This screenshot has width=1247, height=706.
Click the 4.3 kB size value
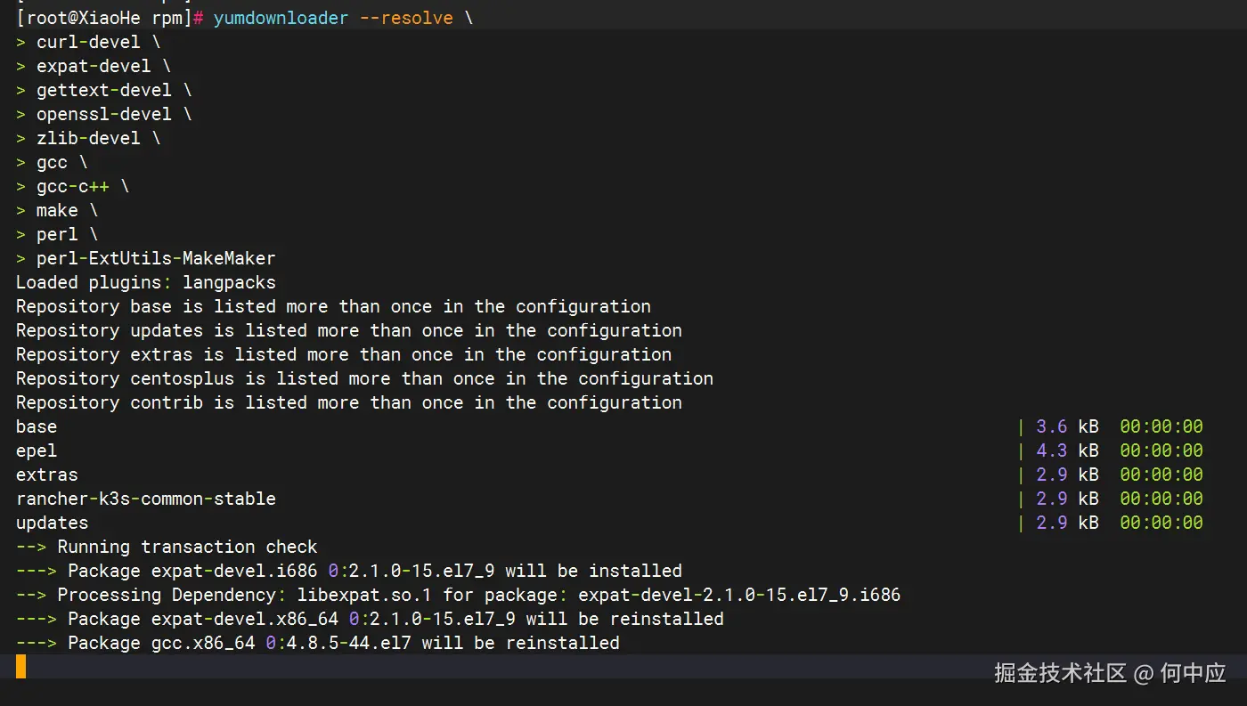pos(1067,450)
